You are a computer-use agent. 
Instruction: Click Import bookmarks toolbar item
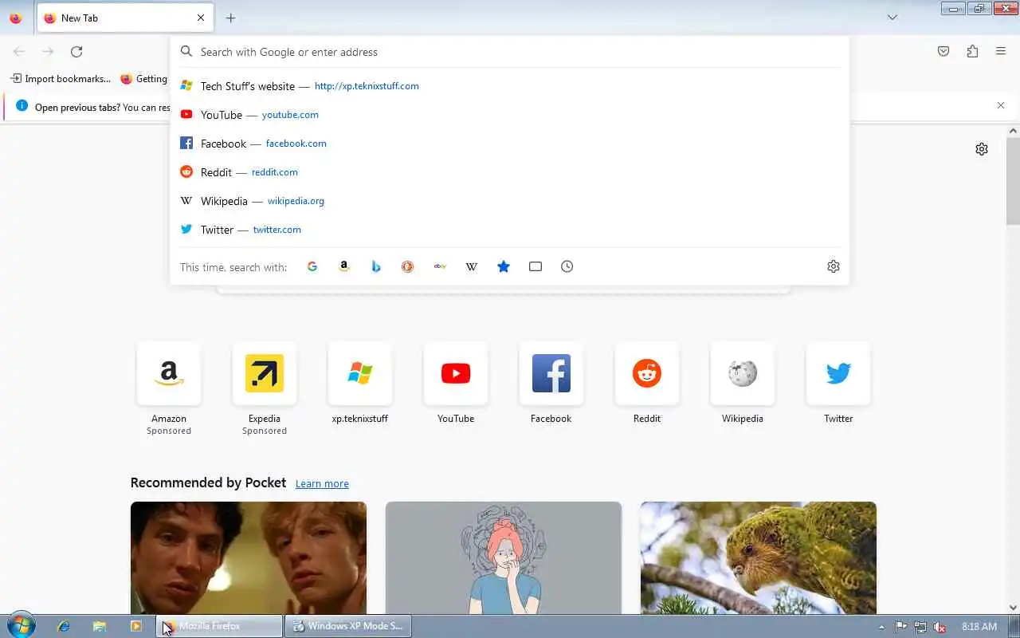61,79
